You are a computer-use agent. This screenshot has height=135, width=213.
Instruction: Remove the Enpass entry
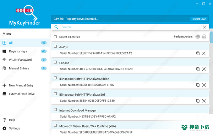tap(204, 69)
